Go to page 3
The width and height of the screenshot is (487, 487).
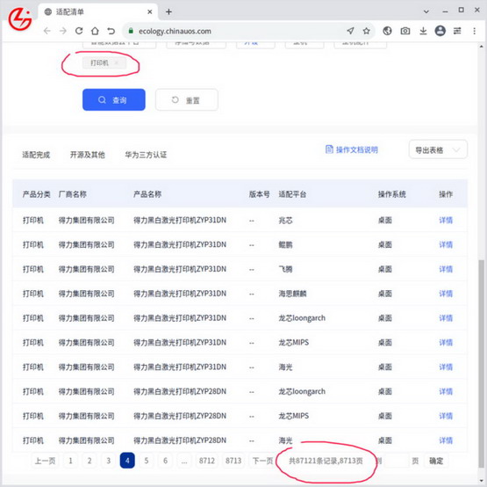tap(109, 461)
